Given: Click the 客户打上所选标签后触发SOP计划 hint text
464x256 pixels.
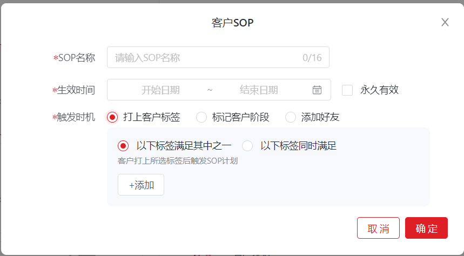Looking at the screenshot, I should 178,161.
